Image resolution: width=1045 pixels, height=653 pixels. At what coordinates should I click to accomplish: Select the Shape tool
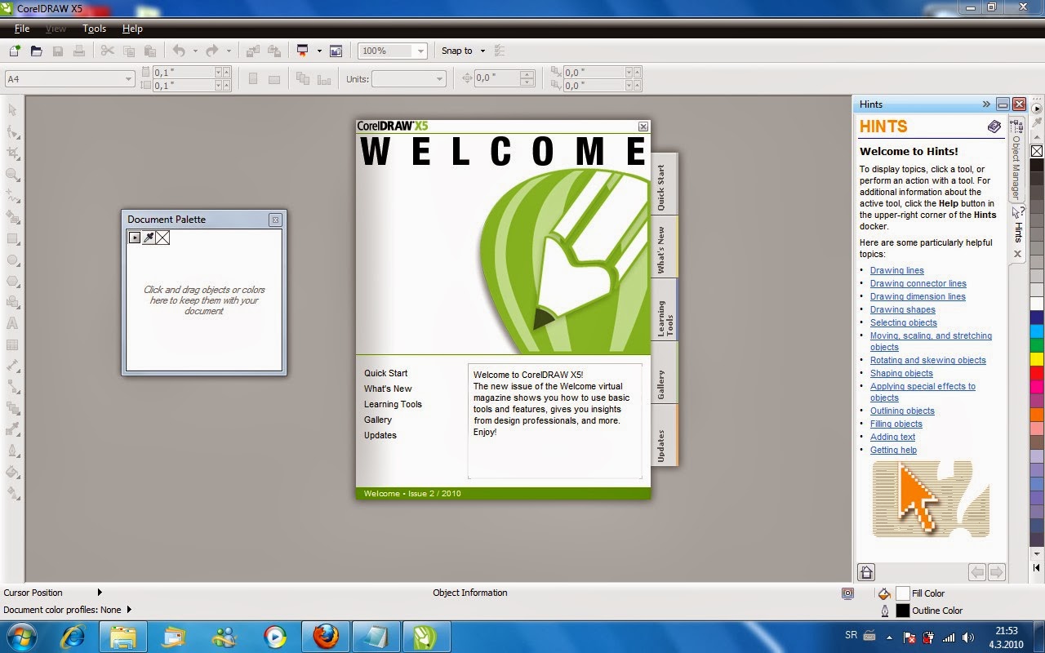point(12,131)
